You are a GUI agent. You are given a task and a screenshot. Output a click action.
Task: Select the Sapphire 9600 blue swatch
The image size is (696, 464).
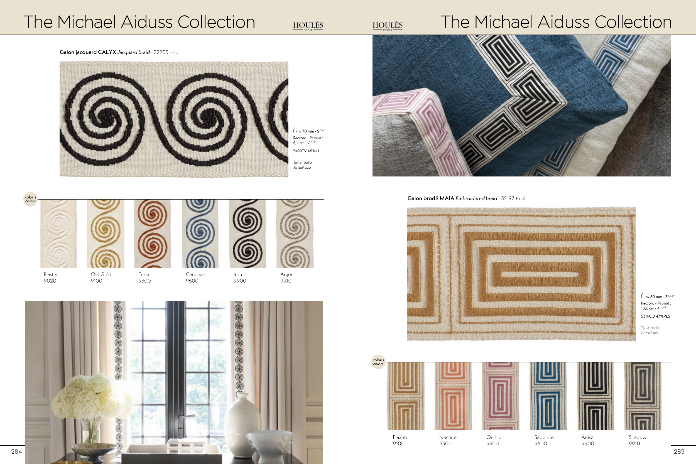tap(548, 396)
